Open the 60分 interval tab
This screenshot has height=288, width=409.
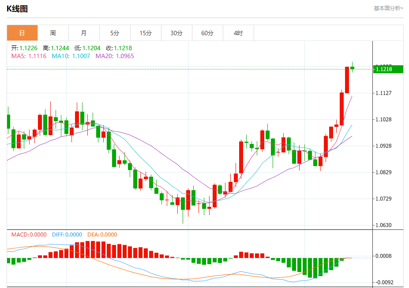coord(207,33)
